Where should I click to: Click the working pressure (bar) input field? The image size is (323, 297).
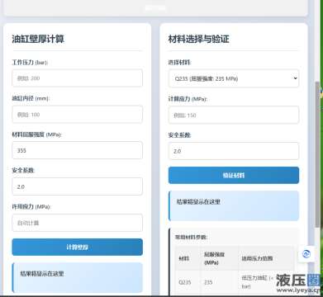77,78
